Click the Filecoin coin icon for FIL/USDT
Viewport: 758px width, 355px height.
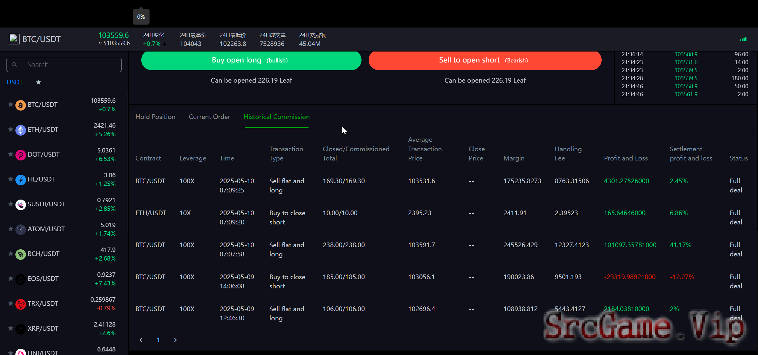click(20, 180)
